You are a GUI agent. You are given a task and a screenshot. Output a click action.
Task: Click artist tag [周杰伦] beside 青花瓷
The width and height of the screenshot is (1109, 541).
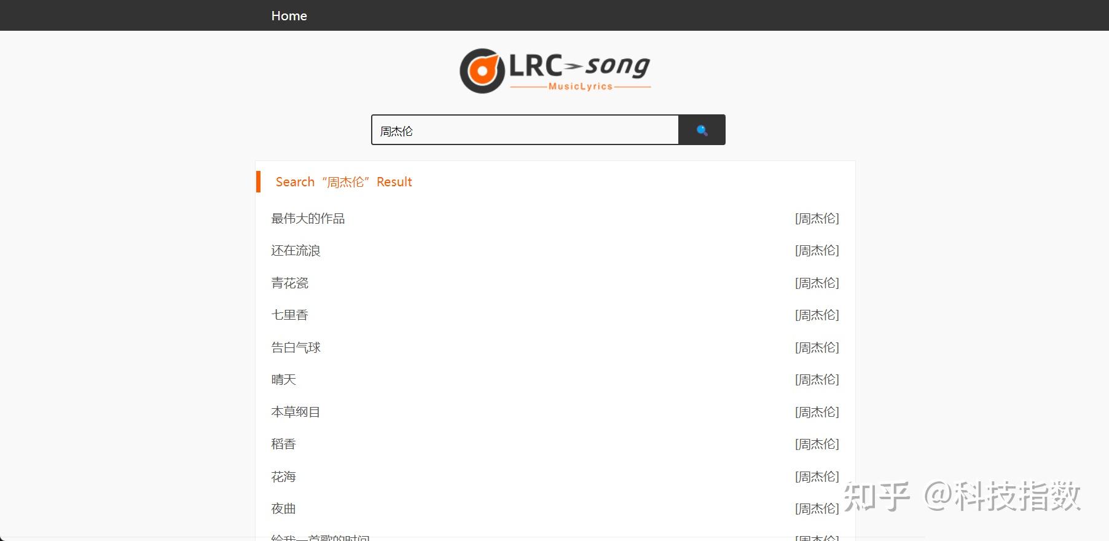click(817, 283)
